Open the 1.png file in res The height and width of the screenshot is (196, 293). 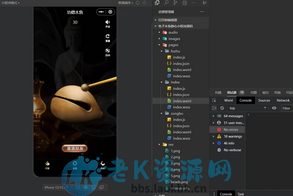point(181,151)
